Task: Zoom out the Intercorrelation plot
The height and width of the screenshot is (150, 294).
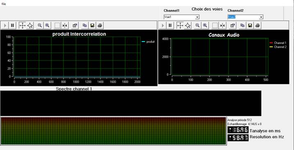Action: click(x=40, y=25)
